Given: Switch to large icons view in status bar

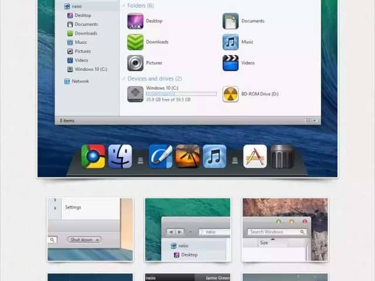Looking at the screenshot, I should (x=316, y=120).
